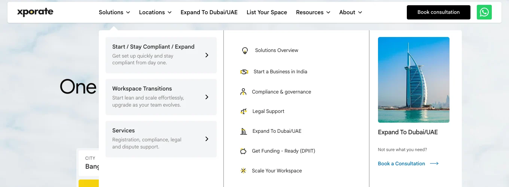The image size is (509, 187).
Task: Click the arrows icon beside Scale Your Workspace
Action: tap(243, 171)
